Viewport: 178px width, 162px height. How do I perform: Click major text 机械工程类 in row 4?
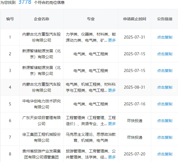click(x=91, y=84)
